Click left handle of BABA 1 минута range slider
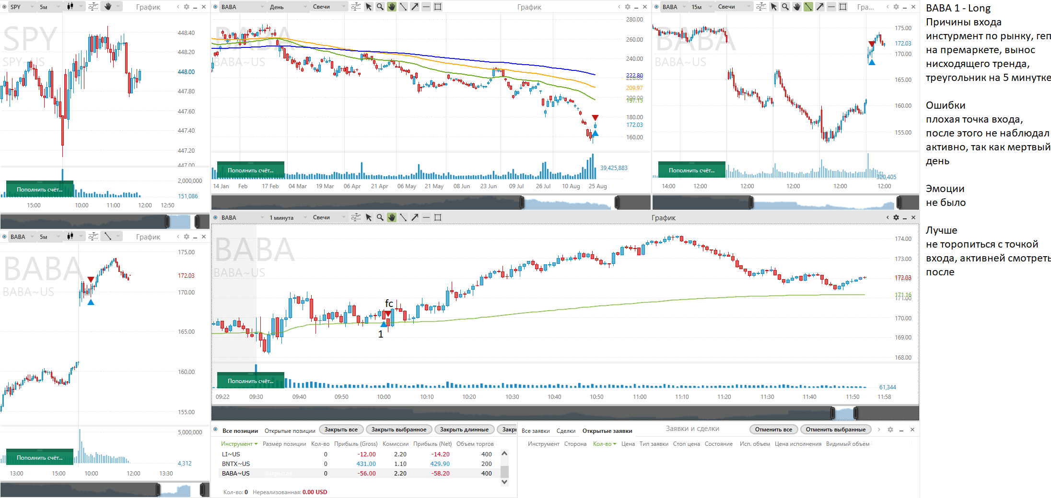 pos(833,413)
